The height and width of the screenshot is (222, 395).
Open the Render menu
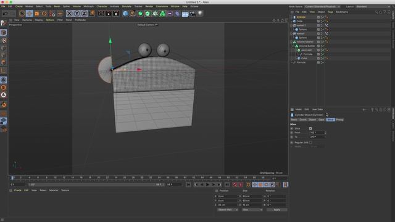click(x=149, y=6)
